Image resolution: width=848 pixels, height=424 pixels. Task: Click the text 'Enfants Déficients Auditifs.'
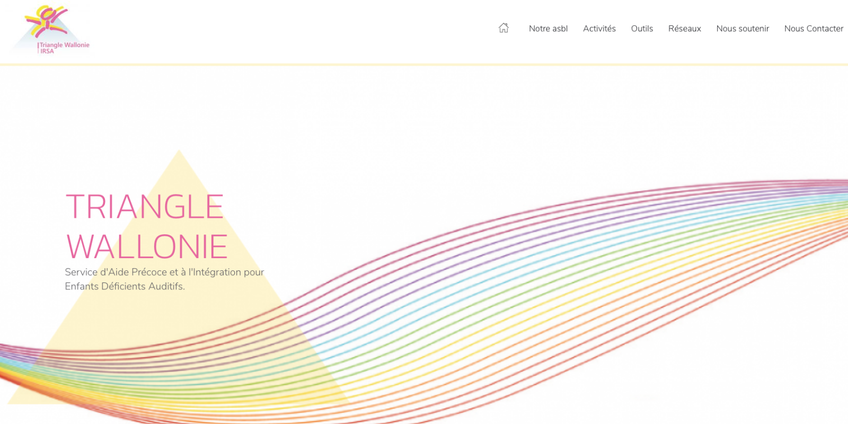[x=125, y=286]
